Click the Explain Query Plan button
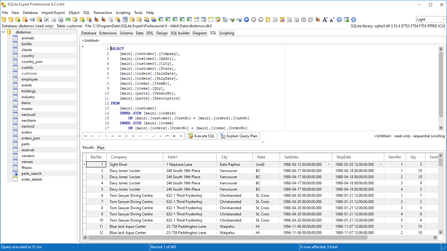This screenshot has width=447, height=251. click(239, 136)
